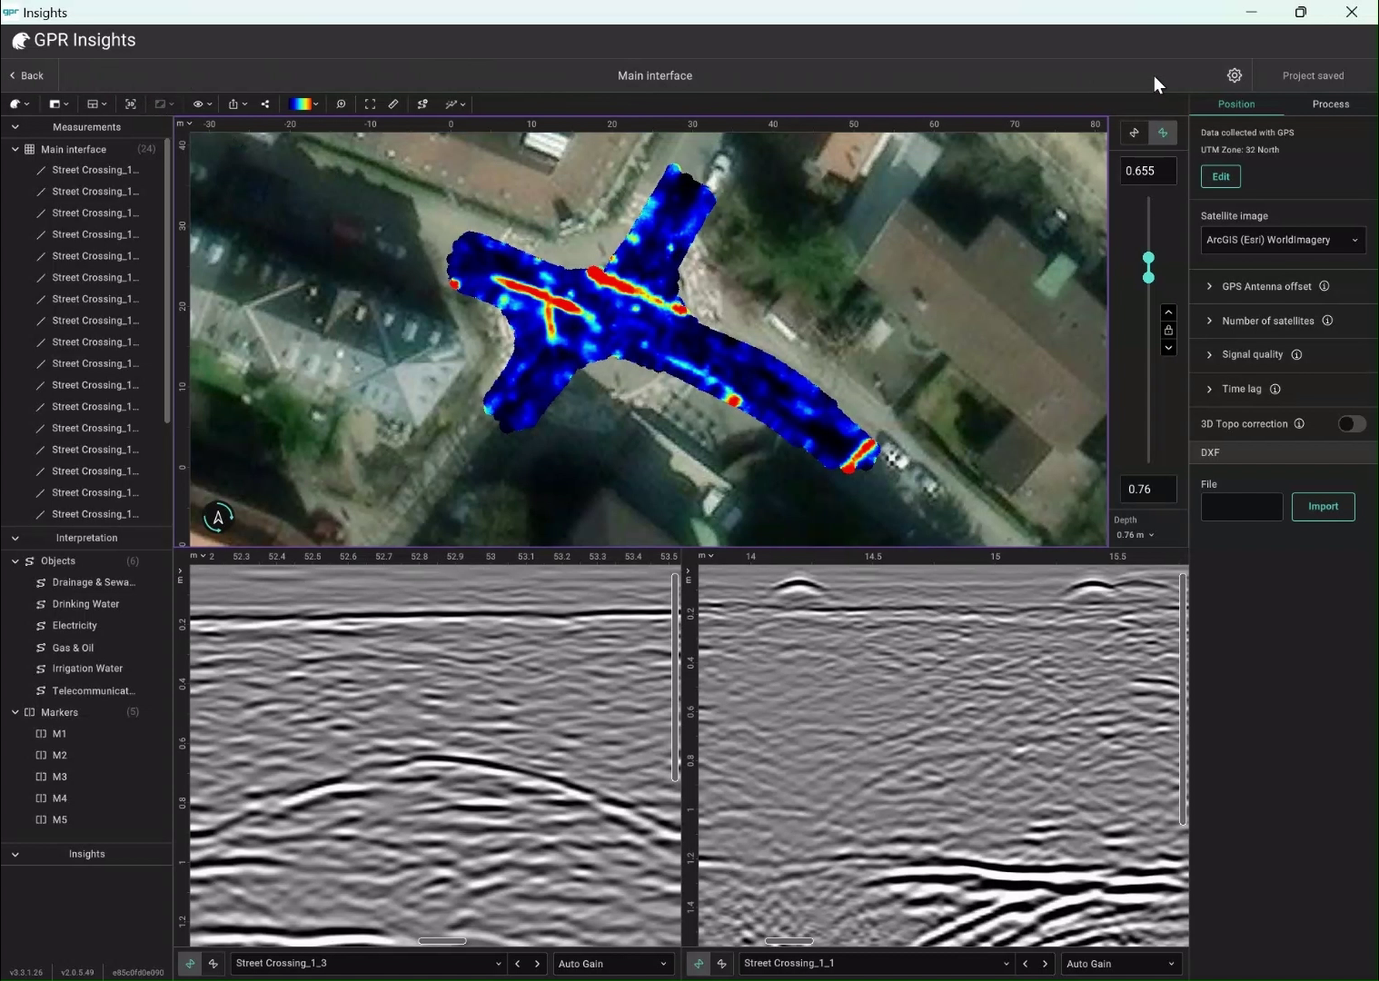Select the Position tab
Viewport: 1379px width, 981px height.
point(1237,104)
